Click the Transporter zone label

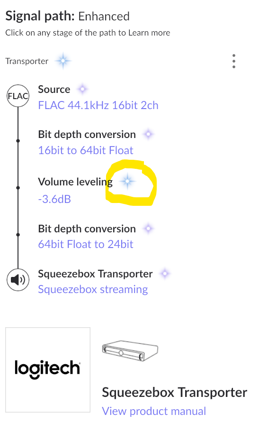(x=27, y=61)
